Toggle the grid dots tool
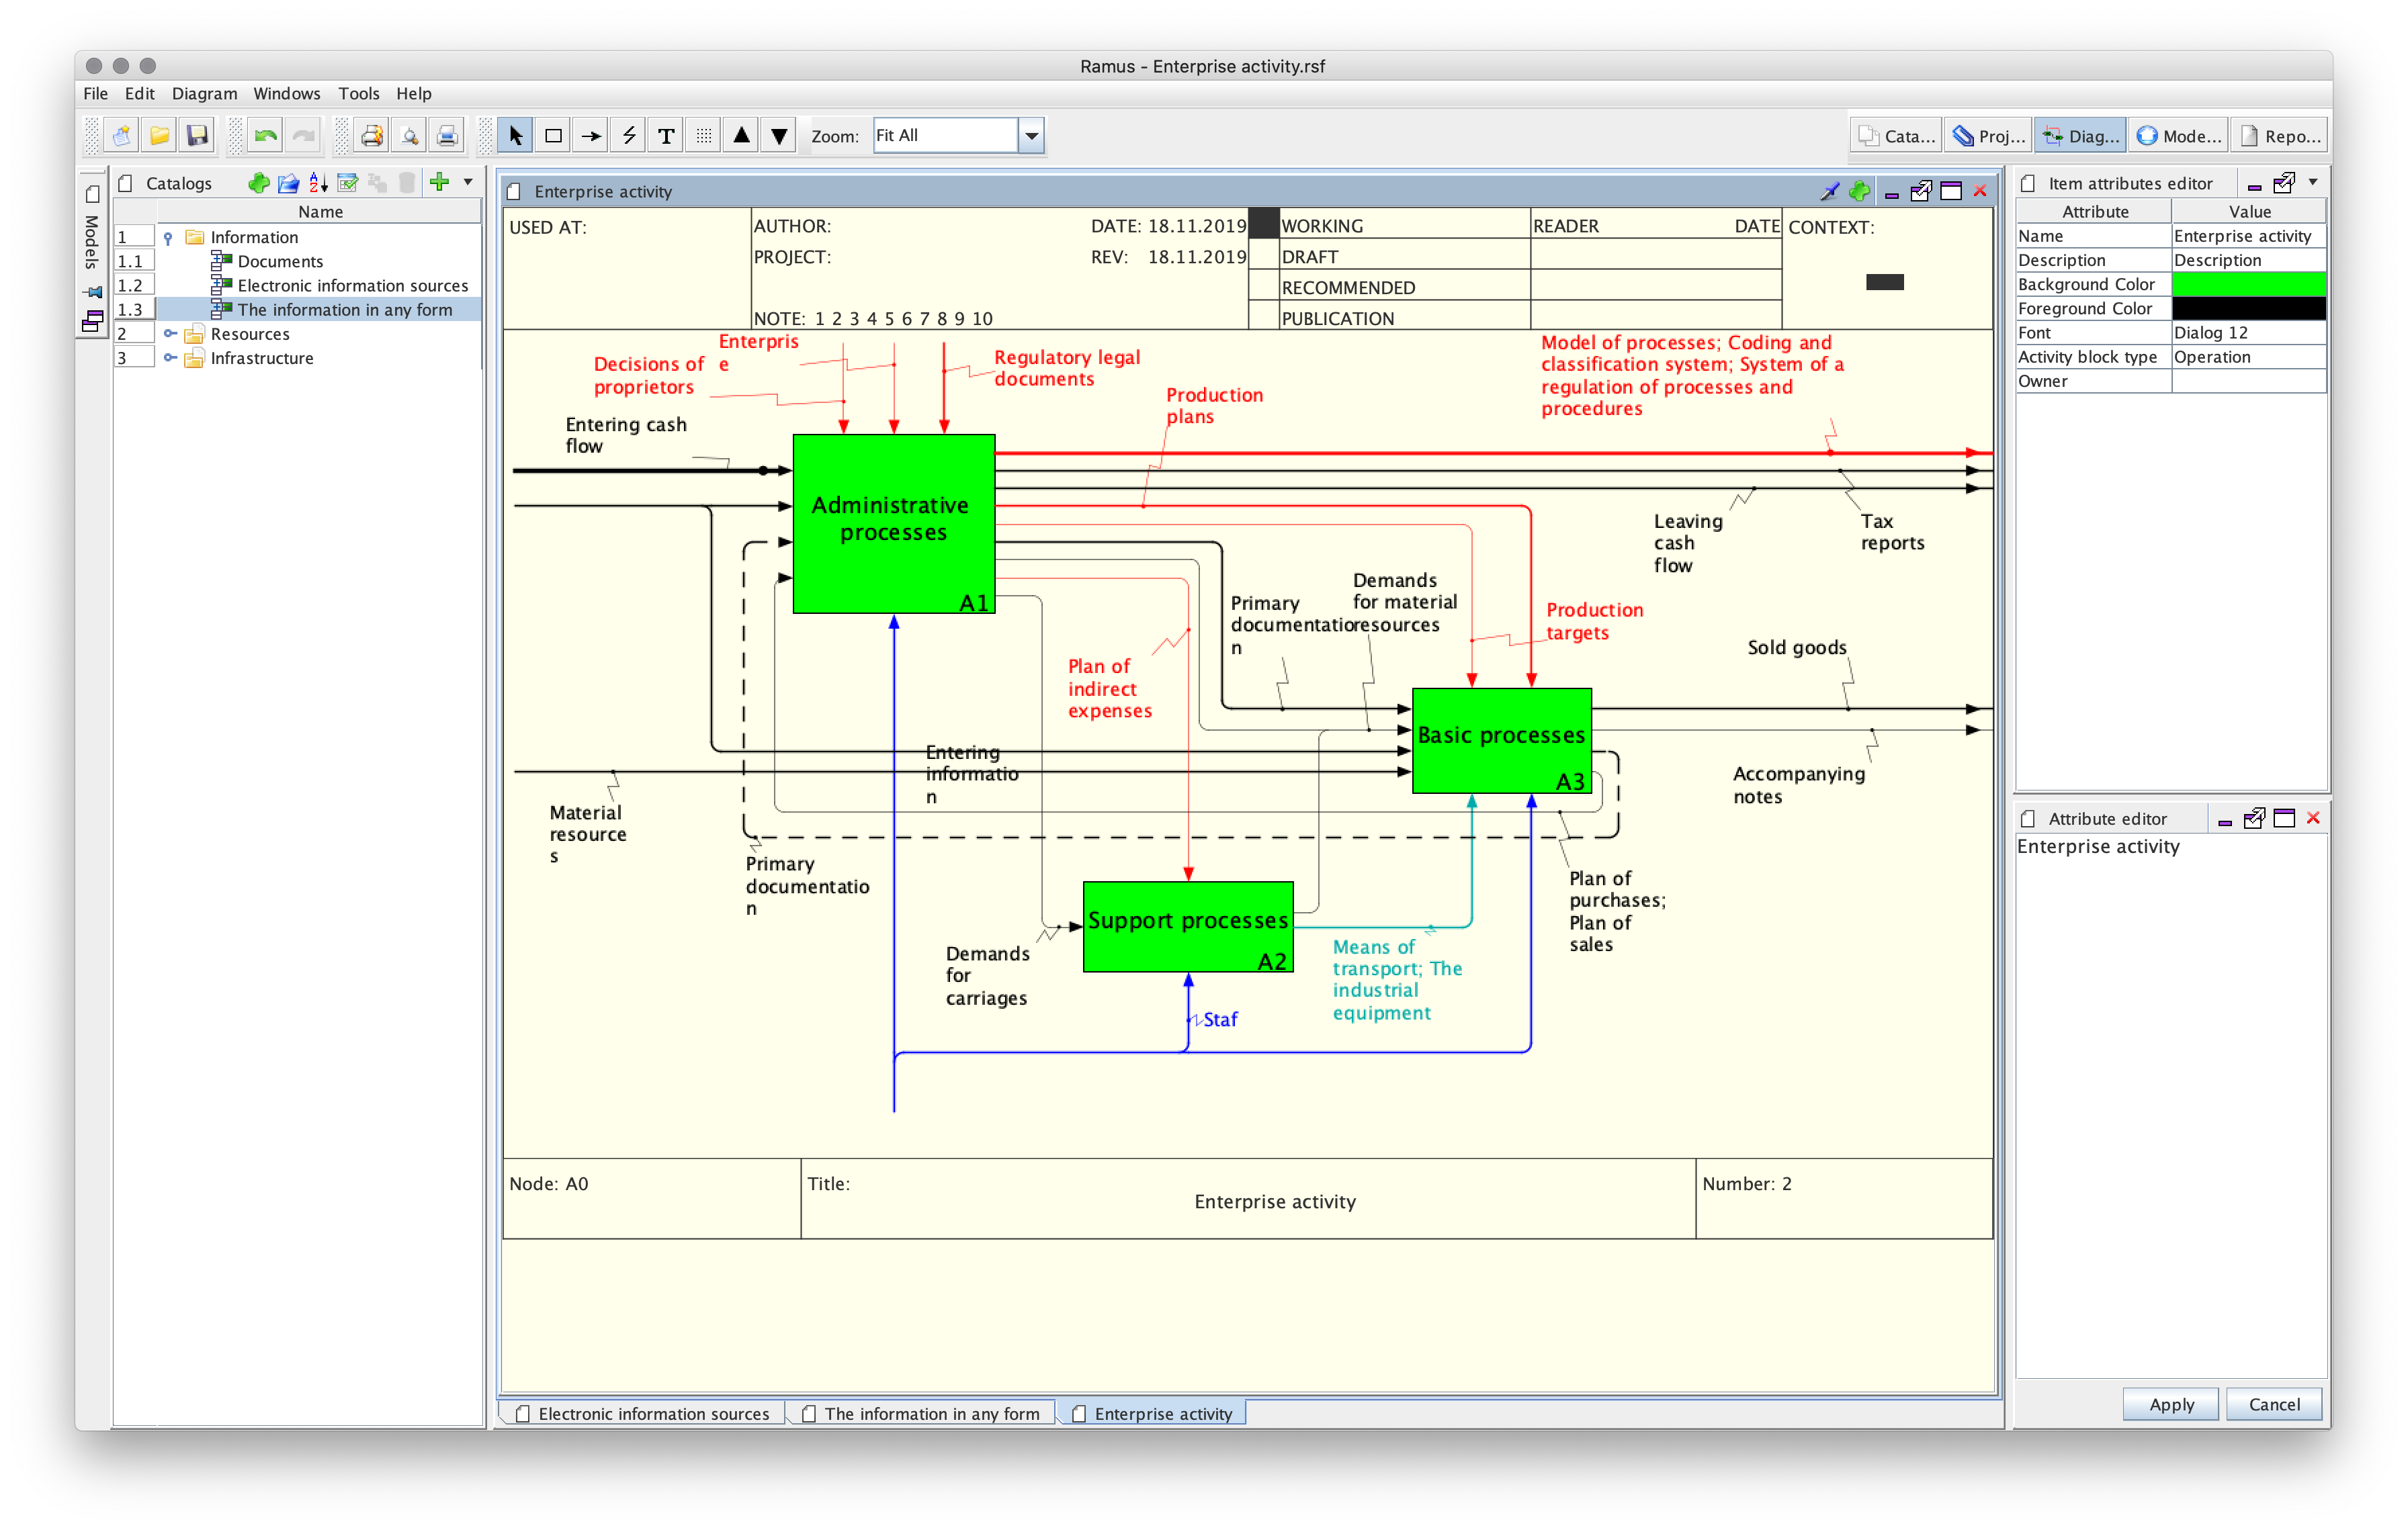This screenshot has height=1530, width=2408. click(x=704, y=136)
